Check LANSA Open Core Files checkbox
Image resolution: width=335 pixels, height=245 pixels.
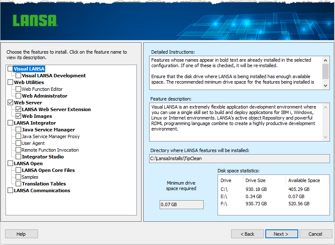pyautogui.click(x=18, y=170)
